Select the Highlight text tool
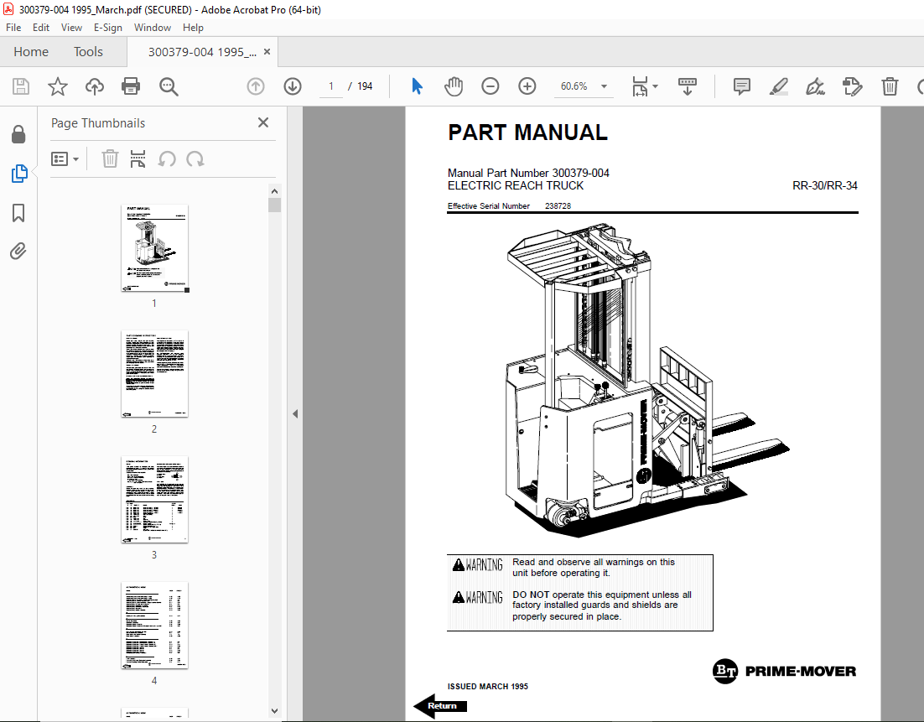The image size is (924, 722). pos(779,86)
